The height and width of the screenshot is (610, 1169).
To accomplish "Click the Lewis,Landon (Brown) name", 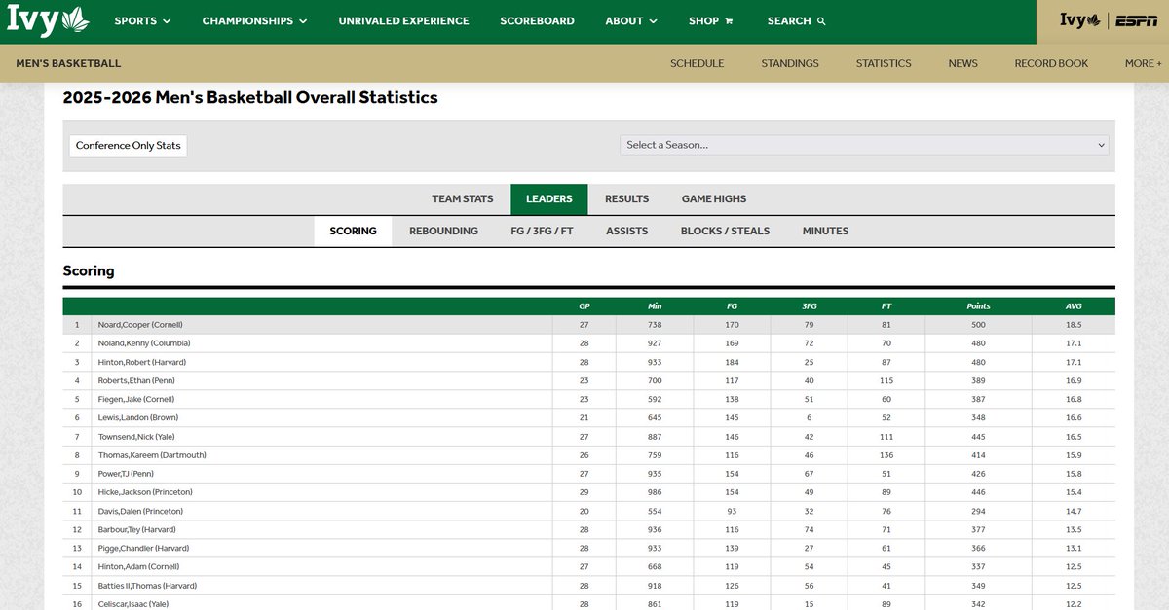I will click(138, 417).
